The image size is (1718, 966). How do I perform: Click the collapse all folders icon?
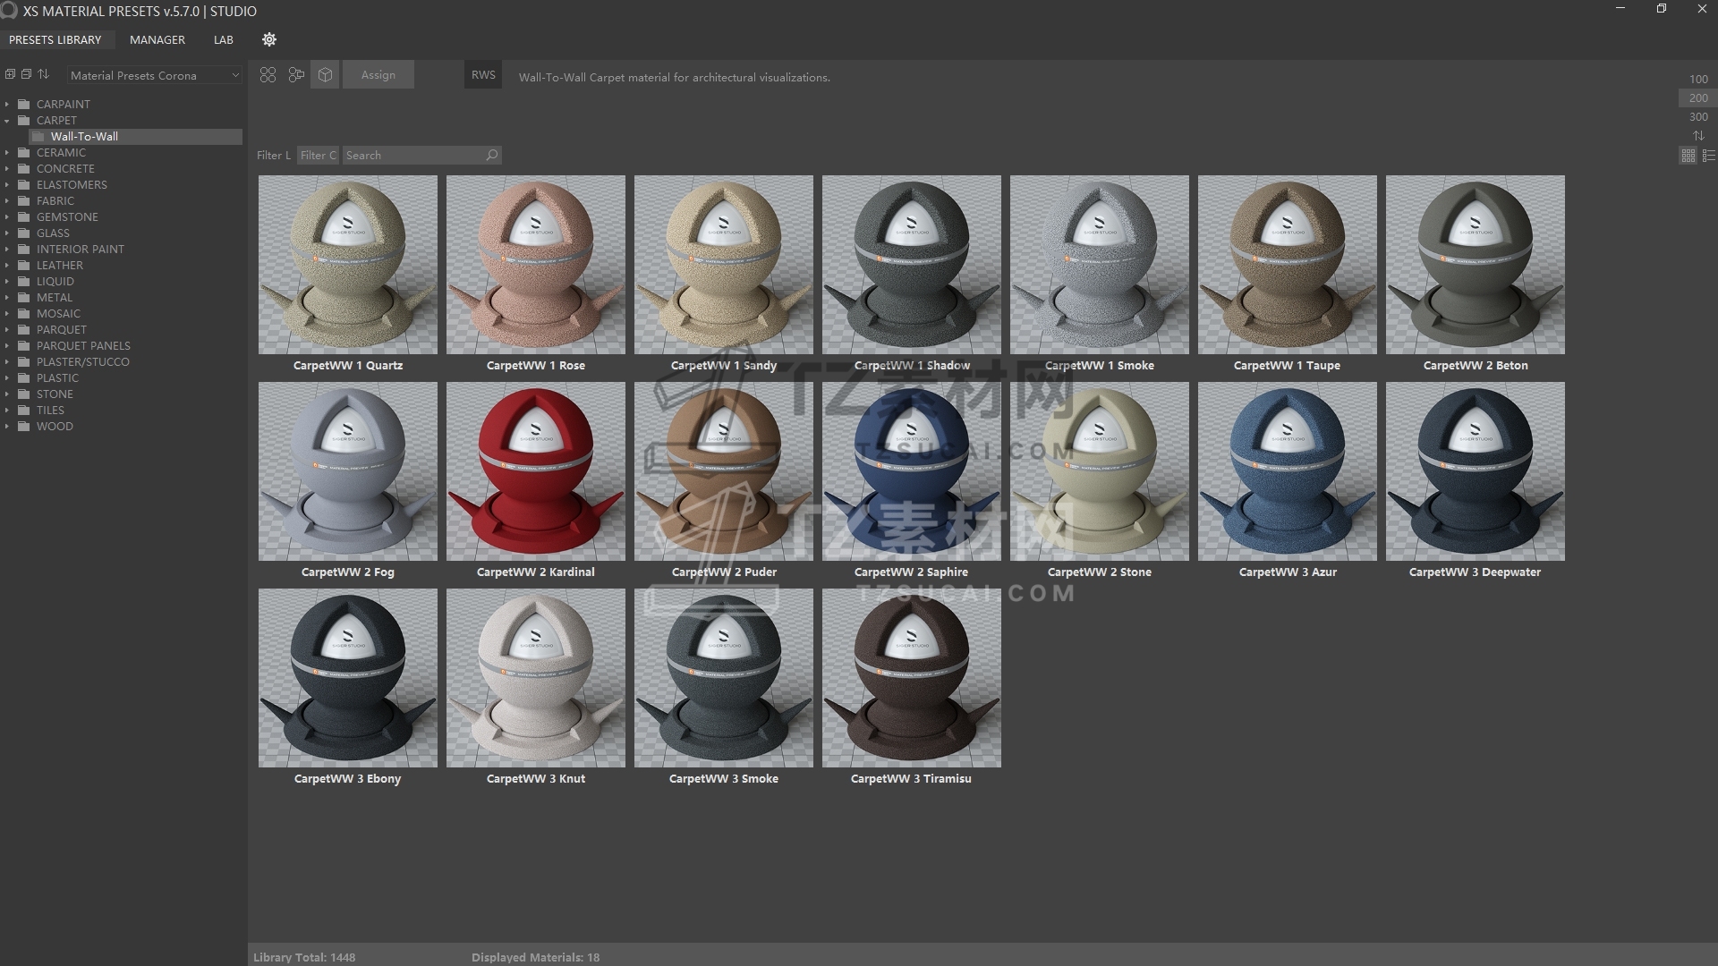pyautogui.click(x=26, y=74)
